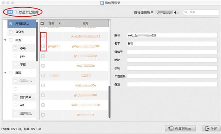
Task: Select the 公众号 tree item
Action: [x=22, y=32]
